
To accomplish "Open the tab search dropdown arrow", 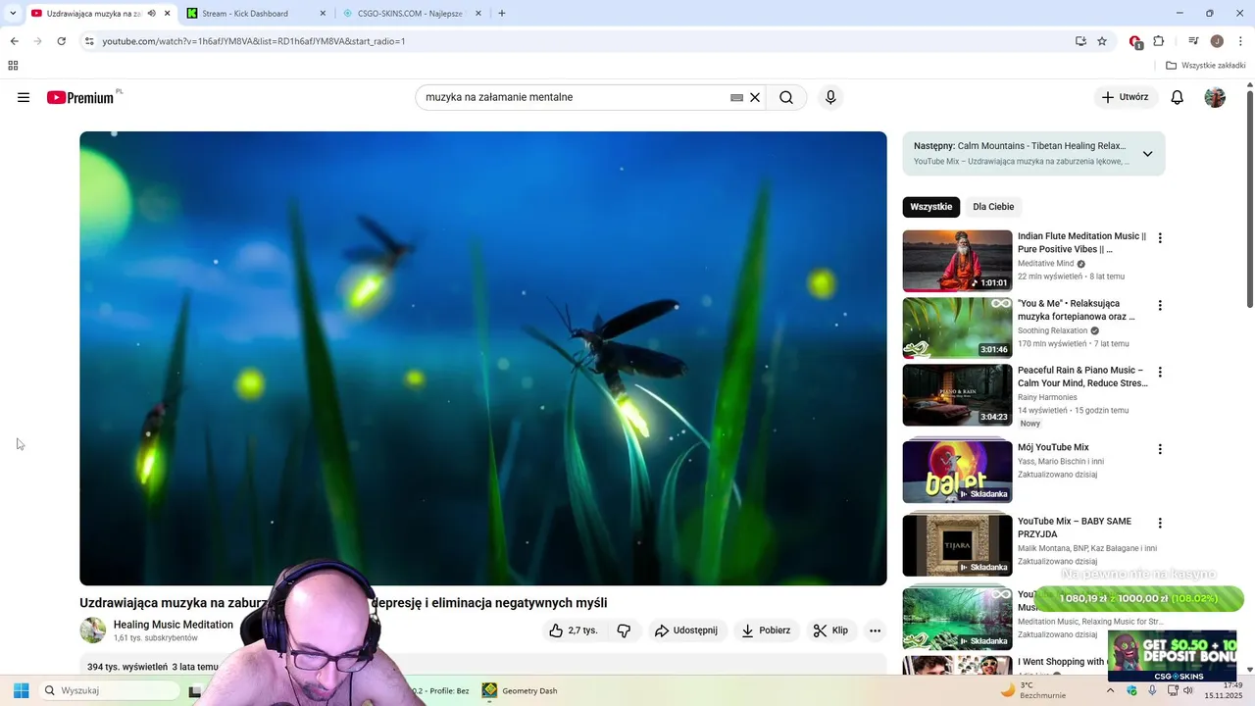I will 13,14.
